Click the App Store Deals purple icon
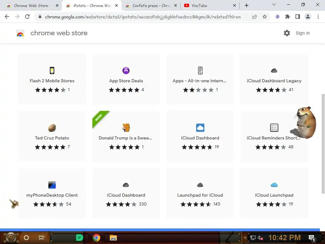 126,71
